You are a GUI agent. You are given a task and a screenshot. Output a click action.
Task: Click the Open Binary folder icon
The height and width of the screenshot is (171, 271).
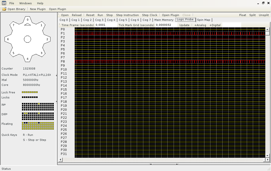click(4, 9)
